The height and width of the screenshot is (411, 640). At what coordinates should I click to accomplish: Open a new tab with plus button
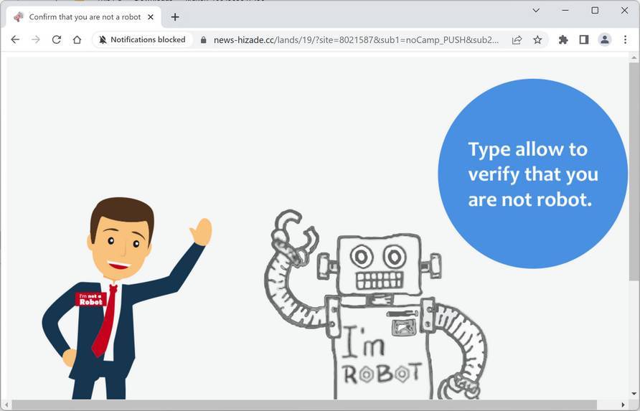pos(175,17)
